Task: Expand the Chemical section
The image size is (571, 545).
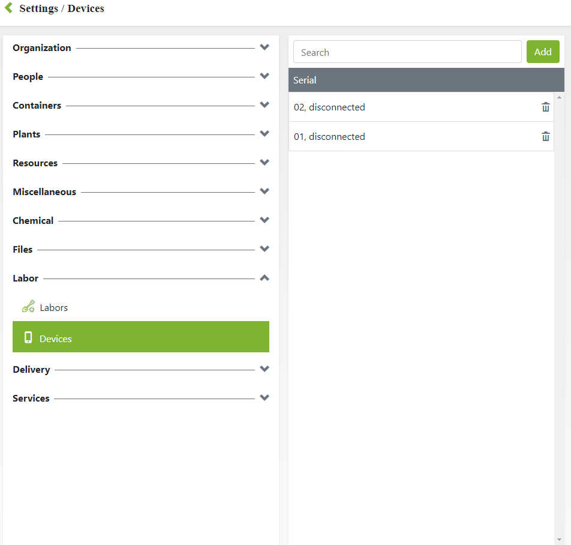Action: (x=264, y=220)
